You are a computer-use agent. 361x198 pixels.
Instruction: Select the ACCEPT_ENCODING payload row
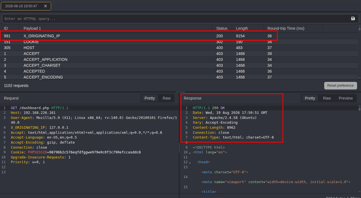pos(179,77)
